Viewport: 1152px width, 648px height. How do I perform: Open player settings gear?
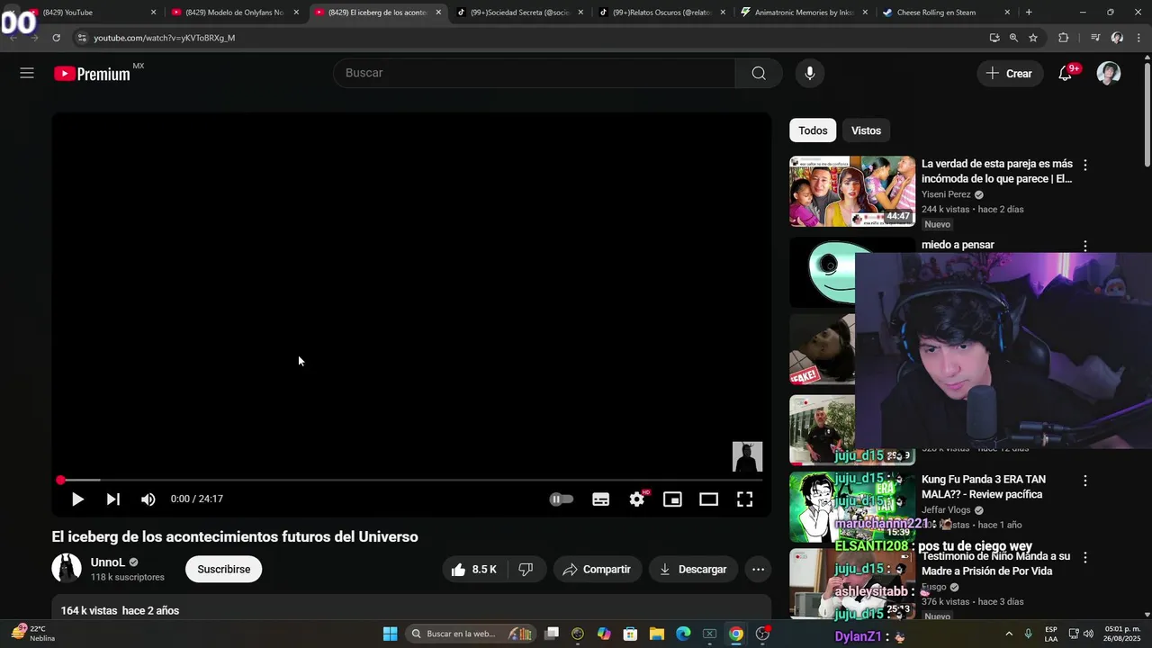tap(637, 499)
